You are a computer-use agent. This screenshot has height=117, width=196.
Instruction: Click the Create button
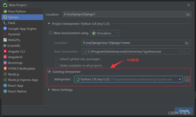point(184,110)
